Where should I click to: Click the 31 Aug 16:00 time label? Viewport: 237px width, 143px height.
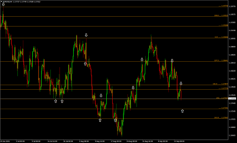[x=148, y=141]
